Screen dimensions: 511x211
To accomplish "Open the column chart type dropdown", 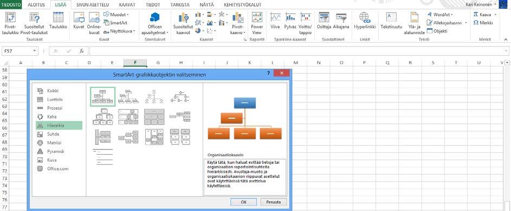I will [199, 14].
